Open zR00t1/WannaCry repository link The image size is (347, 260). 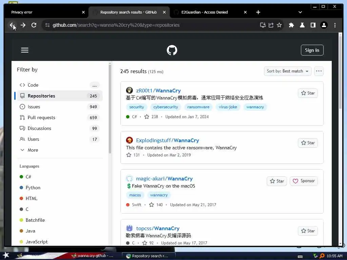point(158,91)
